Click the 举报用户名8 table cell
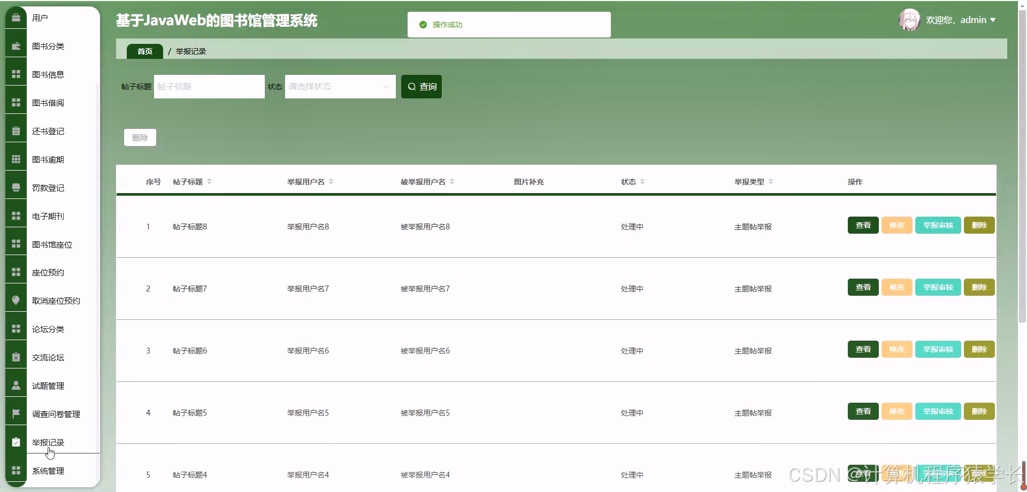This screenshot has height=492, width=1027. click(308, 227)
